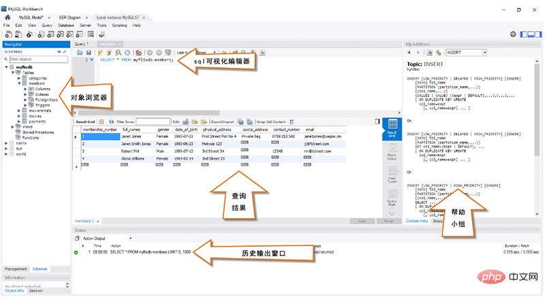Screen dimensions: 545x299
Task: Open the Query menu
Action: click(47, 25)
